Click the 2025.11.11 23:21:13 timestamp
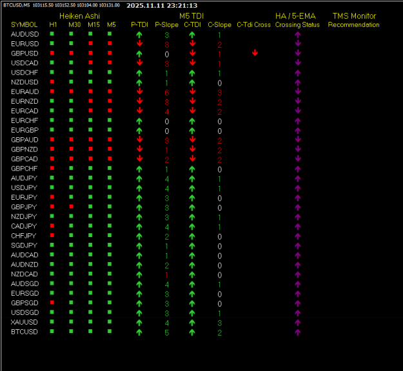 162,5
